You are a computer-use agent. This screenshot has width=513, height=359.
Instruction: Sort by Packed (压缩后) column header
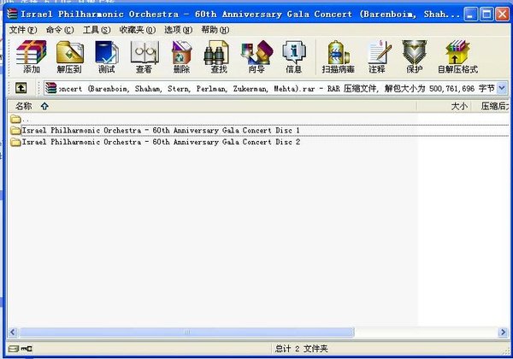click(x=491, y=106)
